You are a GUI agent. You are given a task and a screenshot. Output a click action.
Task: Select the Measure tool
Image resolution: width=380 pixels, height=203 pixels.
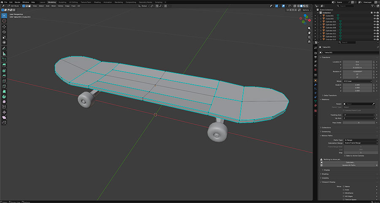coord(4,53)
